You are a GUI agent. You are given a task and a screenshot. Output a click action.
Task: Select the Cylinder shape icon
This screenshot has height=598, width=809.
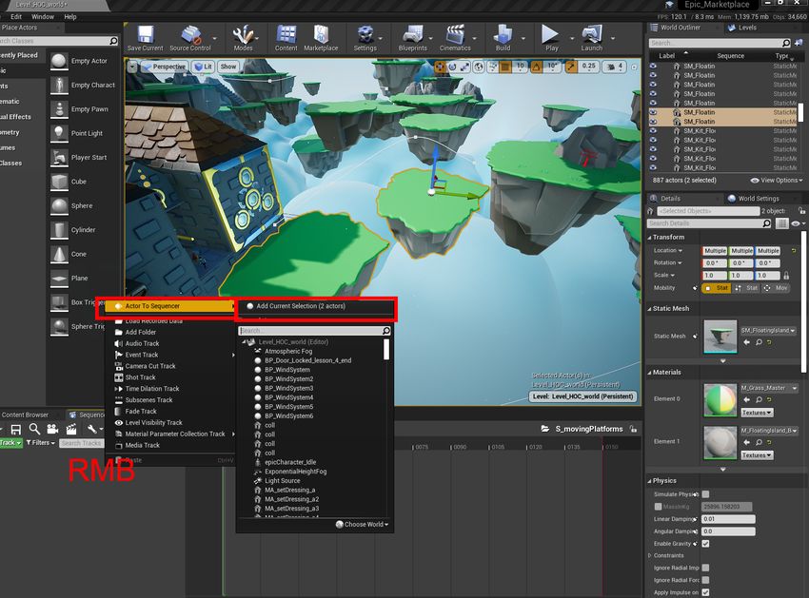click(59, 230)
